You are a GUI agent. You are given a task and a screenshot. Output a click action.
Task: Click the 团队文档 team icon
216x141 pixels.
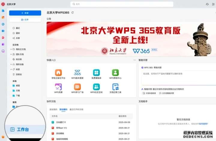pyautogui.click(x=13, y=54)
